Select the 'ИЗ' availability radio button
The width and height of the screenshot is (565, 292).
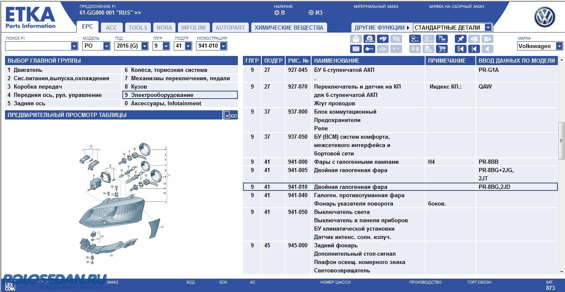click(311, 13)
